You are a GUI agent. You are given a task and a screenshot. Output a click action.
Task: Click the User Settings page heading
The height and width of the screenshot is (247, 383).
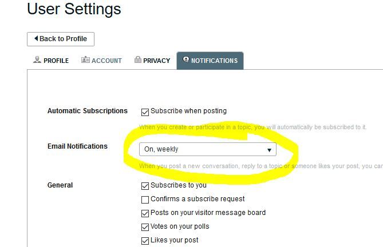coord(74,9)
